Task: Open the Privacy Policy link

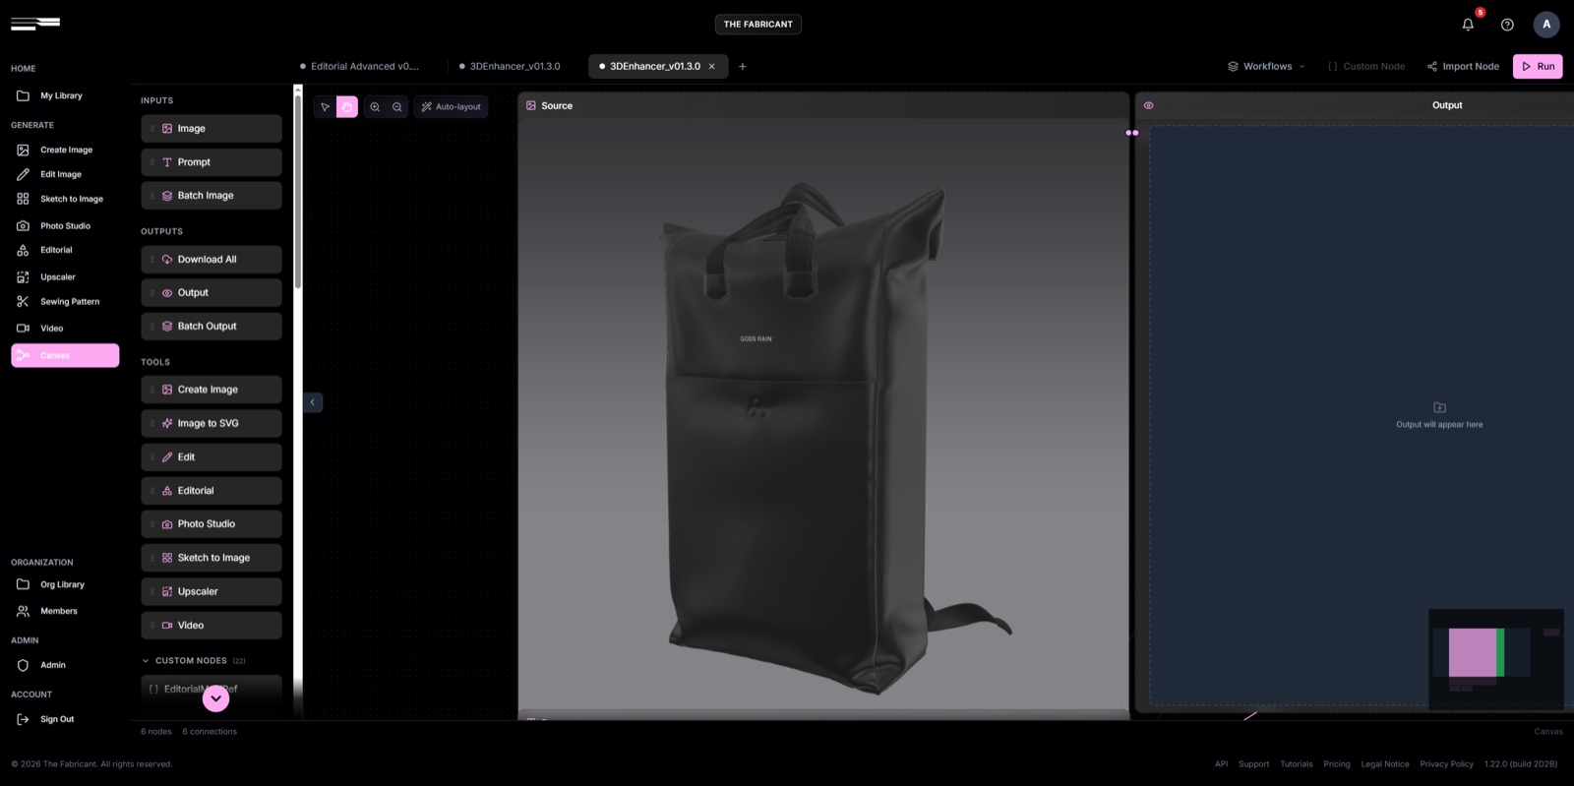Action: (x=1446, y=764)
